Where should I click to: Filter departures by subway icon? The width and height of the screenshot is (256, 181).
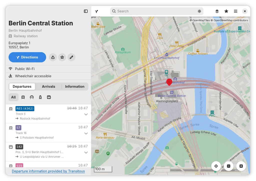click(x=32, y=97)
